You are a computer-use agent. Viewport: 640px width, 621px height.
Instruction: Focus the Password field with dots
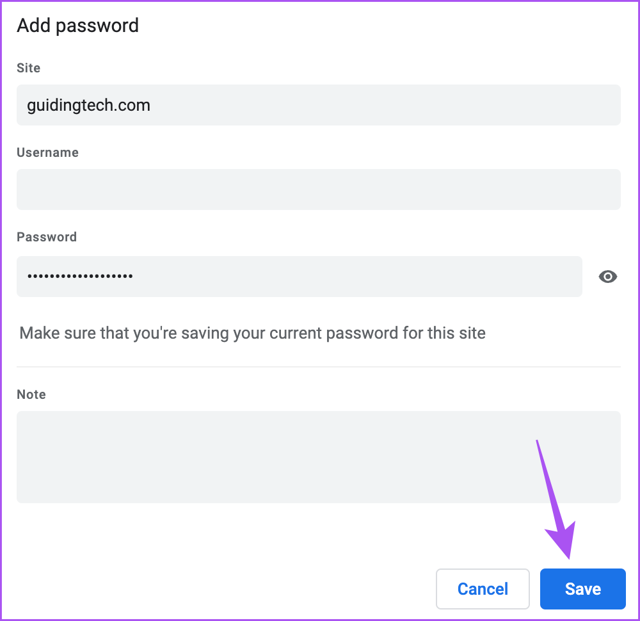299,277
